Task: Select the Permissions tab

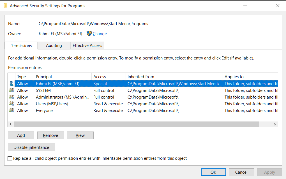Action: point(21,46)
